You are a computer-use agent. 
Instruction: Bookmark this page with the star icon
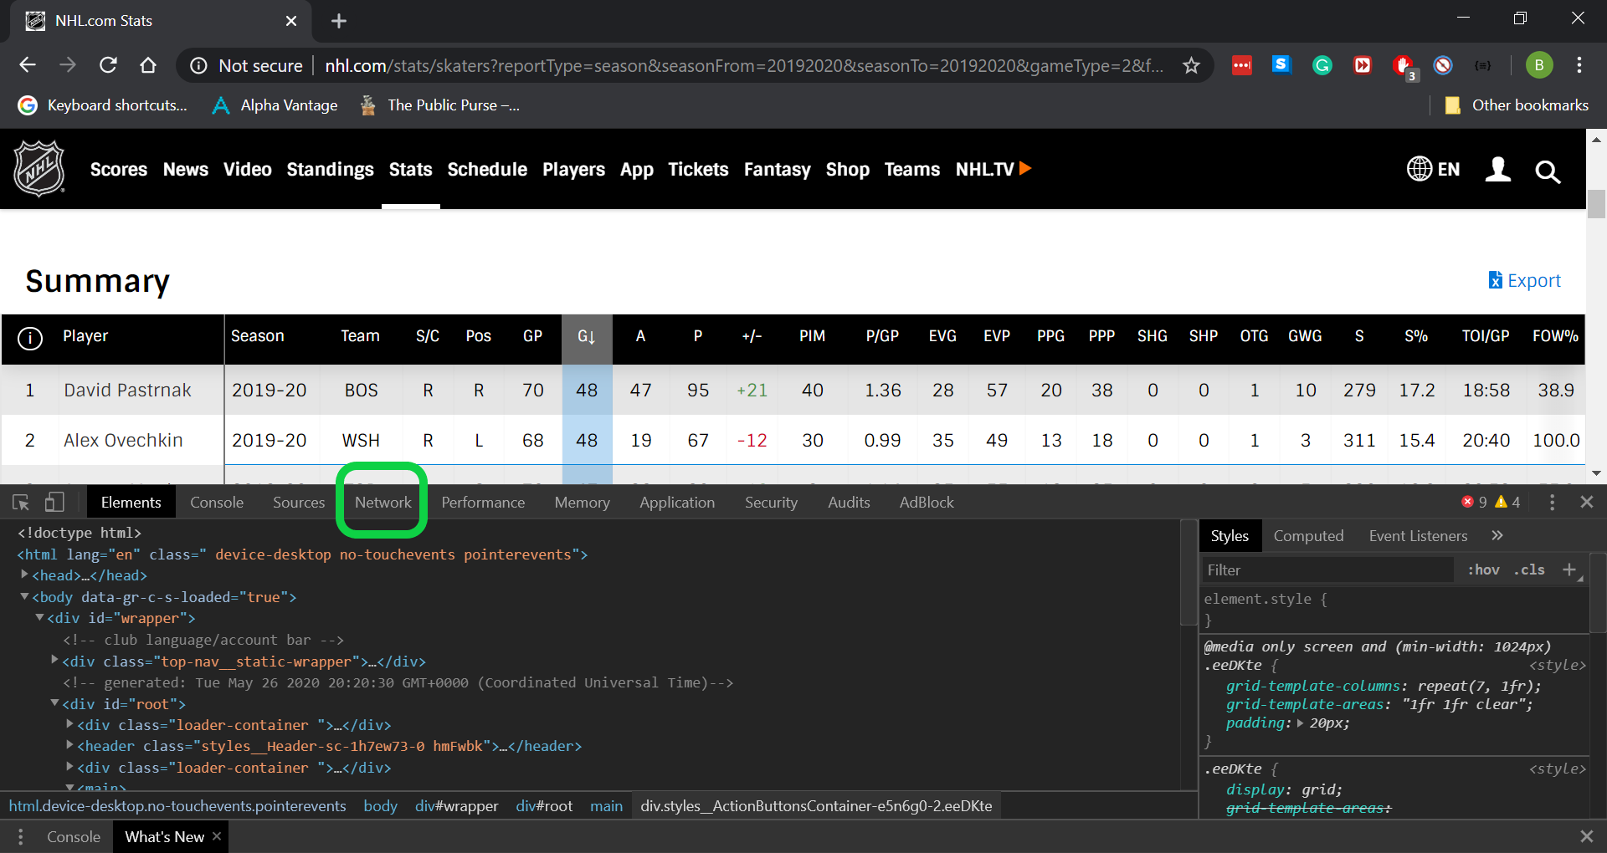[1191, 65]
